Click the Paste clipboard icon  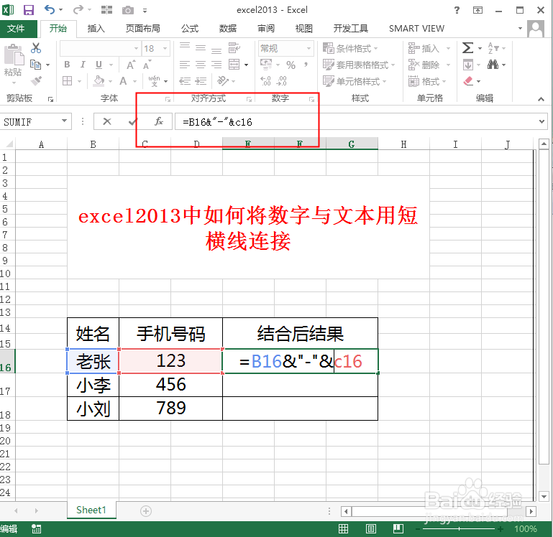[14, 55]
